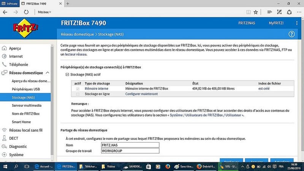Select Périphériques USB submenu
The image size is (304, 171).
coord(25,89)
